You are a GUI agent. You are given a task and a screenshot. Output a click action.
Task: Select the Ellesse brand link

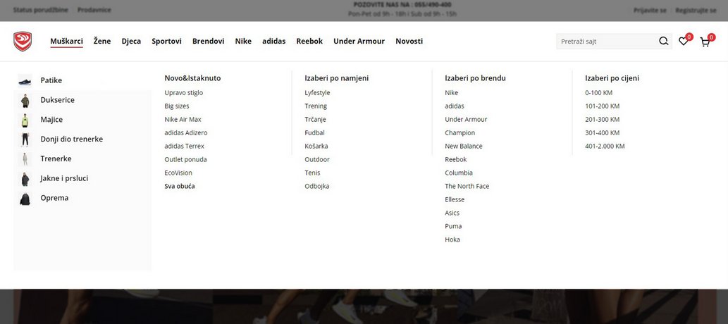[x=455, y=199]
